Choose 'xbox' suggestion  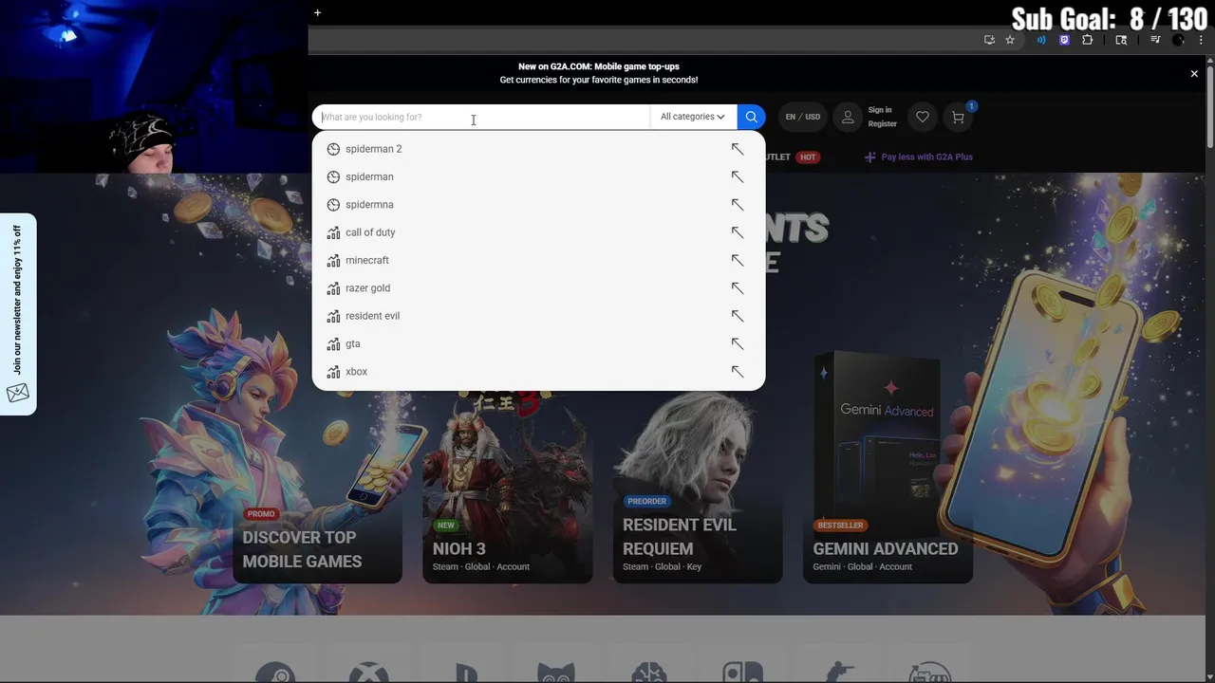356,372
